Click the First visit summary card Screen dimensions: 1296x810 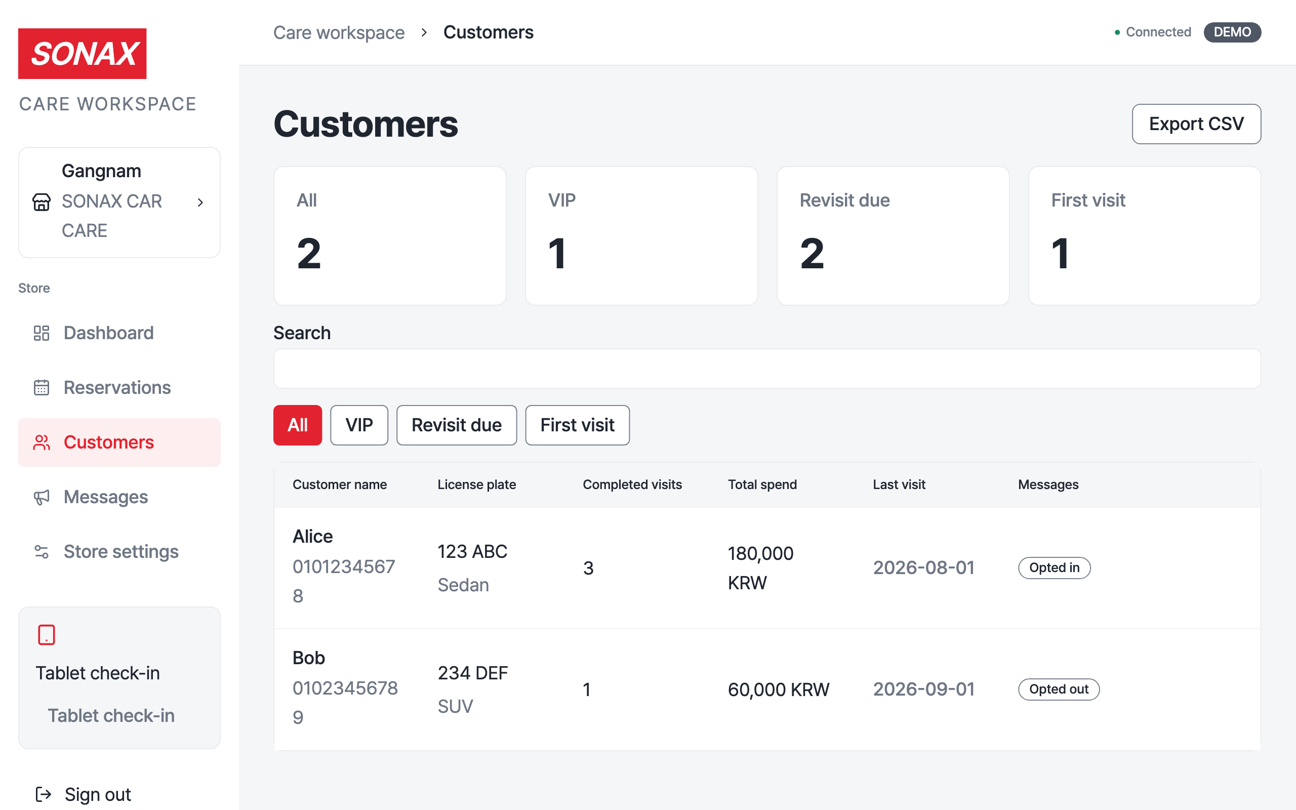pos(1145,236)
